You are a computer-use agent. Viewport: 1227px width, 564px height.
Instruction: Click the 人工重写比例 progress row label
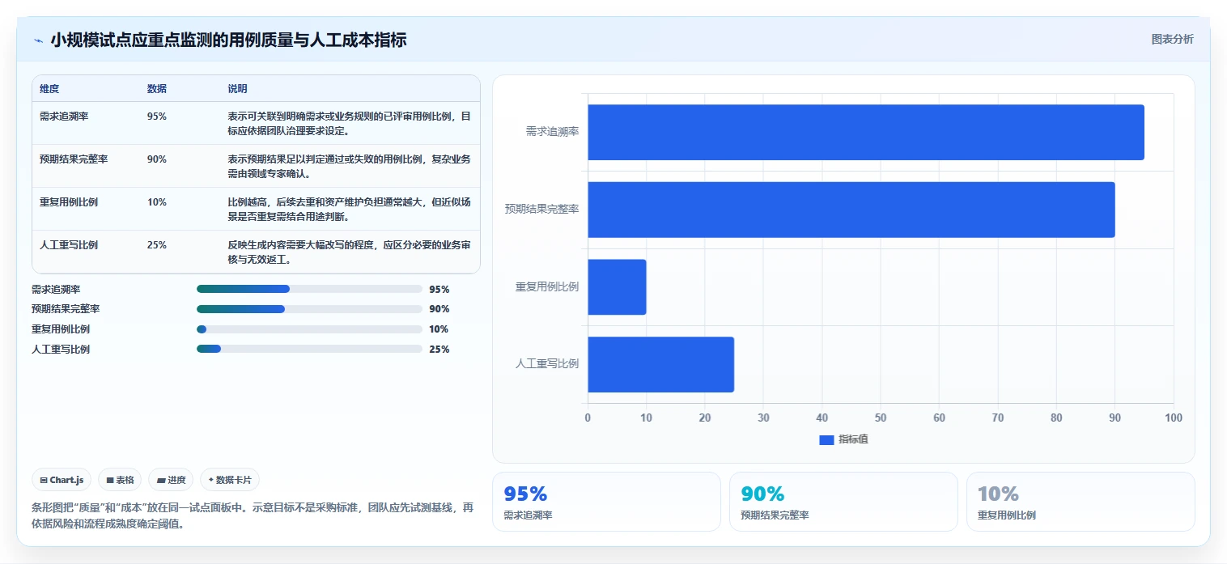[x=61, y=350]
